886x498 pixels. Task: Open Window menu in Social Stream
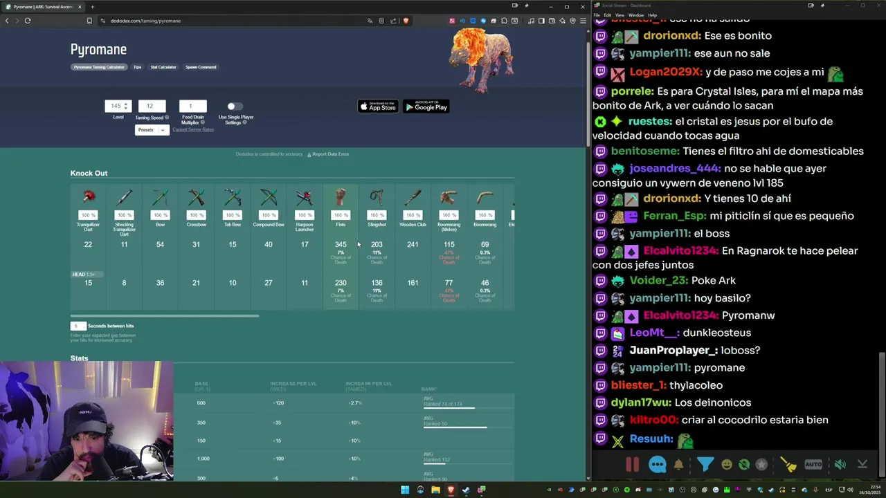tap(635, 15)
